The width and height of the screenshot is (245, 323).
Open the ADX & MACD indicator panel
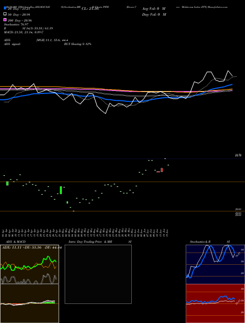tap(29, 284)
